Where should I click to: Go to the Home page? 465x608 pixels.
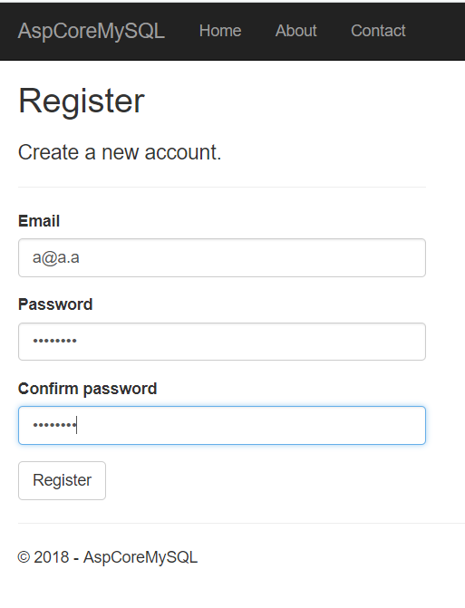tap(220, 31)
